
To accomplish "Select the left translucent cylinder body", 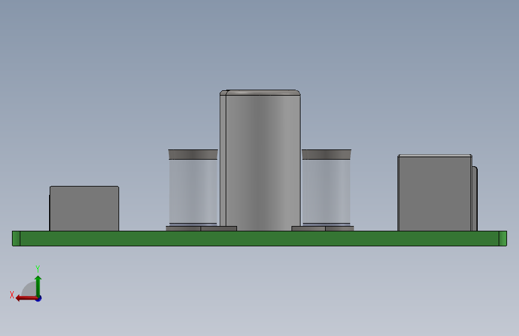I will [x=193, y=192].
